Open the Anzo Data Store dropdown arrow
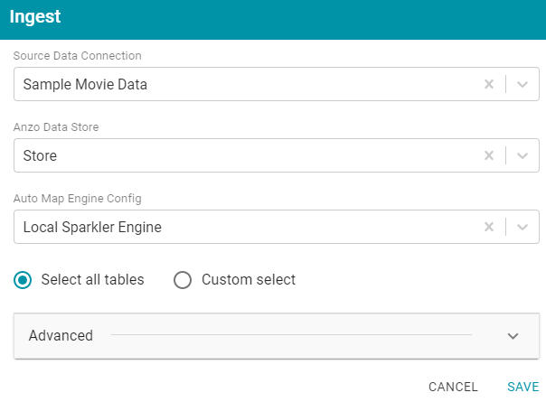The image size is (546, 402). (x=522, y=155)
